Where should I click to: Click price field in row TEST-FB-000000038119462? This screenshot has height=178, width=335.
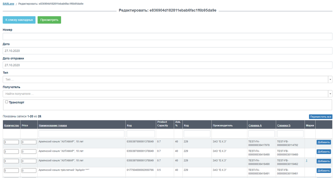pyautogui.click(x=29, y=161)
